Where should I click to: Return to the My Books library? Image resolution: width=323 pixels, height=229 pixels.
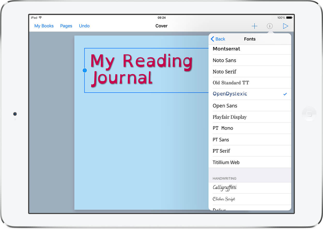coord(44,26)
